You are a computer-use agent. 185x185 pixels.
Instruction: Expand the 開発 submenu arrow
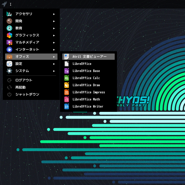click(54, 21)
